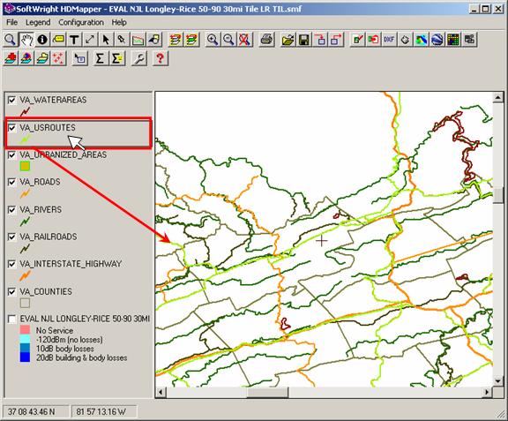Viewport: 508px width, 421px height.
Task: Select the text annotation T tool
Action: click(x=74, y=40)
